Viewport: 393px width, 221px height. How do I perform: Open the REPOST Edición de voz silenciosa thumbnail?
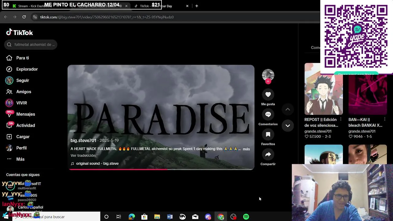(x=324, y=89)
